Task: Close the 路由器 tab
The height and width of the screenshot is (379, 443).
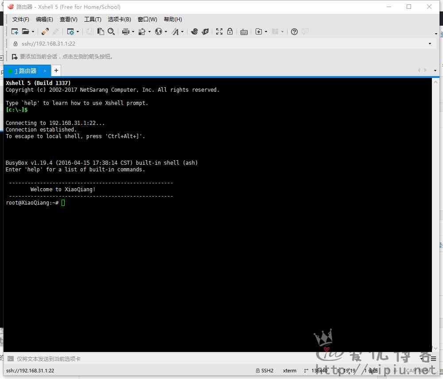Action: click(45, 71)
